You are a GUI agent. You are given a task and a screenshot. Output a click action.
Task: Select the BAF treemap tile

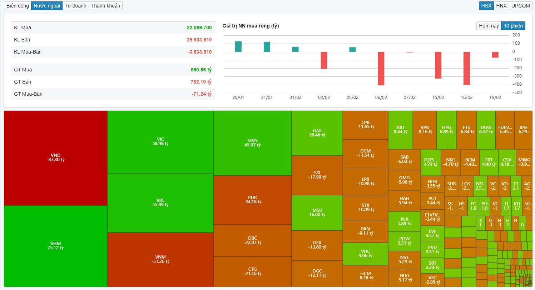click(x=524, y=130)
